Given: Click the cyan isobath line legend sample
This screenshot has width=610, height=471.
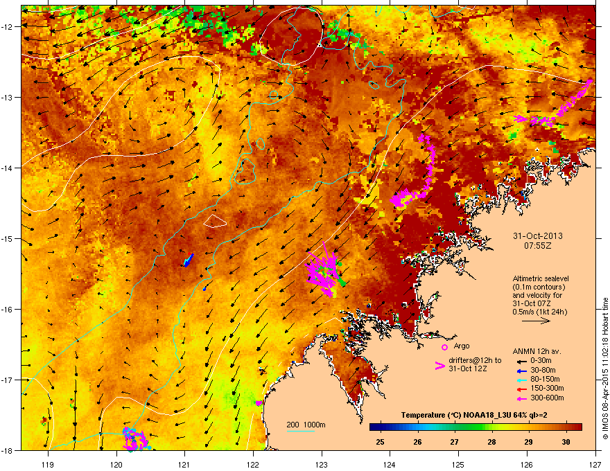Looking at the screenshot, I should pyautogui.click(x=300, y=431).
